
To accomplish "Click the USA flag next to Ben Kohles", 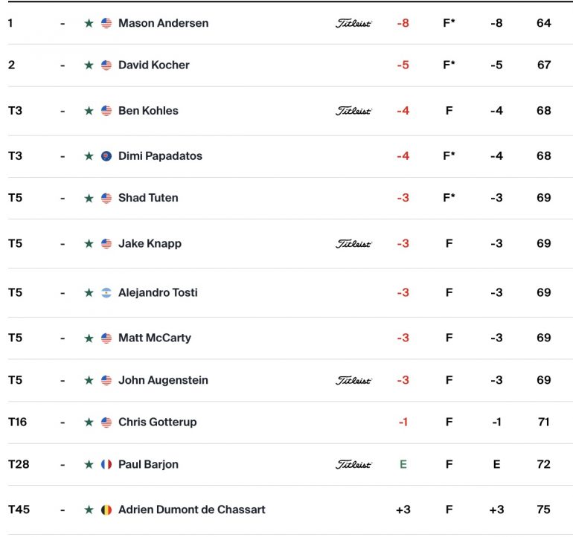I will point(106,111).
